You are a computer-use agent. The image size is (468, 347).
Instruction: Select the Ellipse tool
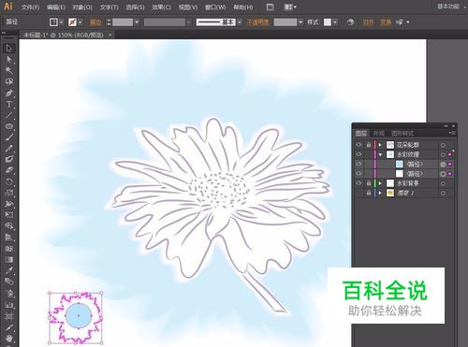tap(9, 126)
